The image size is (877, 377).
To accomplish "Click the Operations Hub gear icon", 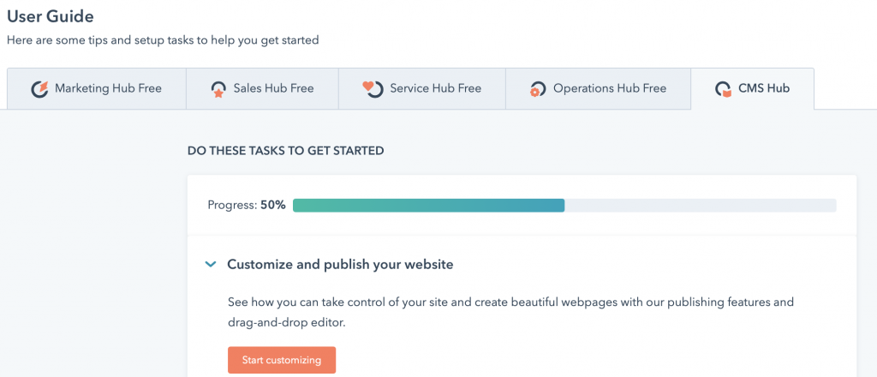I will coord(537,89).
